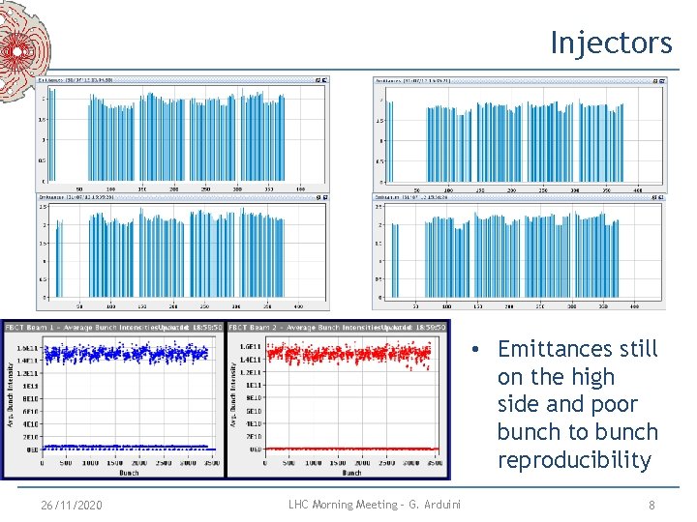This screenshot has height=522, width=697.
Task: Click the CERN LHC logo in the corner
Action: click(x=23, y=51)
